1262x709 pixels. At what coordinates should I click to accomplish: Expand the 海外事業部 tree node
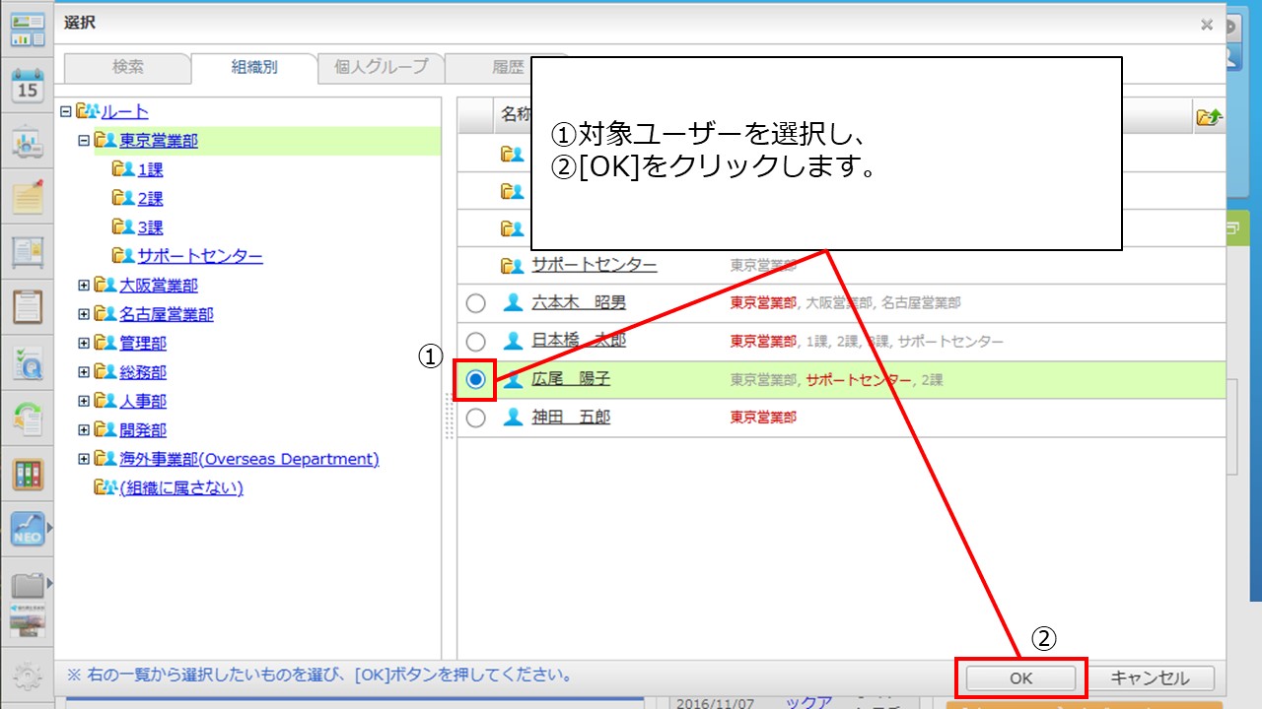84,459
